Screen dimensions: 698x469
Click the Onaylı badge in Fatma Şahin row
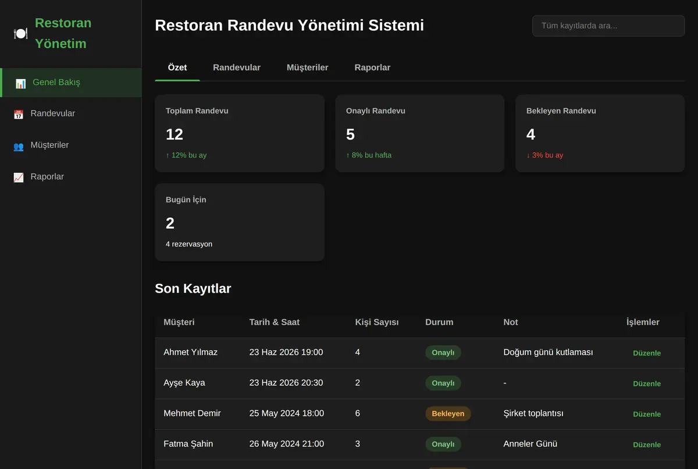[443, 444]
